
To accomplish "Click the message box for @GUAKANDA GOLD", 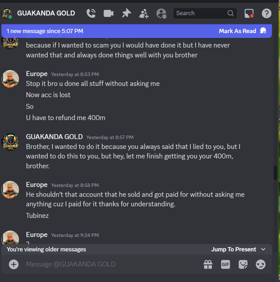I will [x=111, y=264].
